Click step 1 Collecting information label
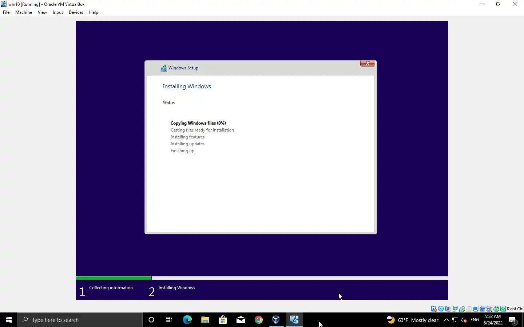The width and height of the screenshot is (524, 327). 111,288
